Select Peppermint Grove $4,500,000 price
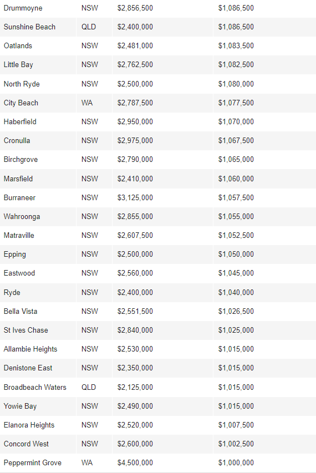316x473 pixels. 135,463
